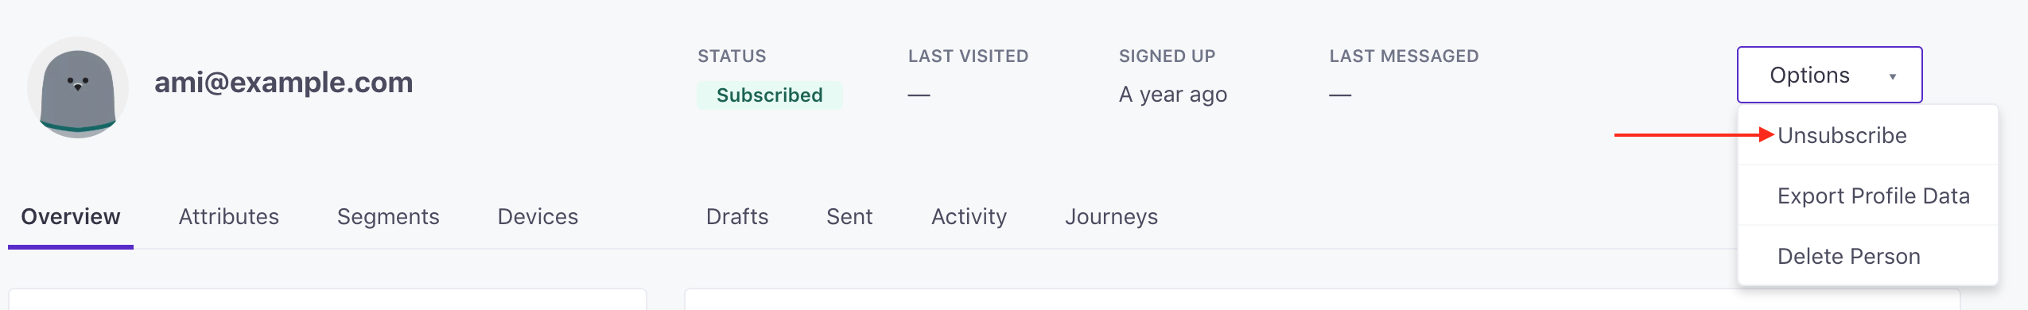Click the ami@example.com profile heading

click(x=283, y=82)
